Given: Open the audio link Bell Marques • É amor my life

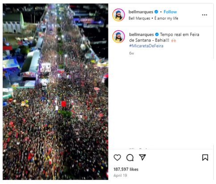Looking at the screenshot, I should [x=153, y=18].
